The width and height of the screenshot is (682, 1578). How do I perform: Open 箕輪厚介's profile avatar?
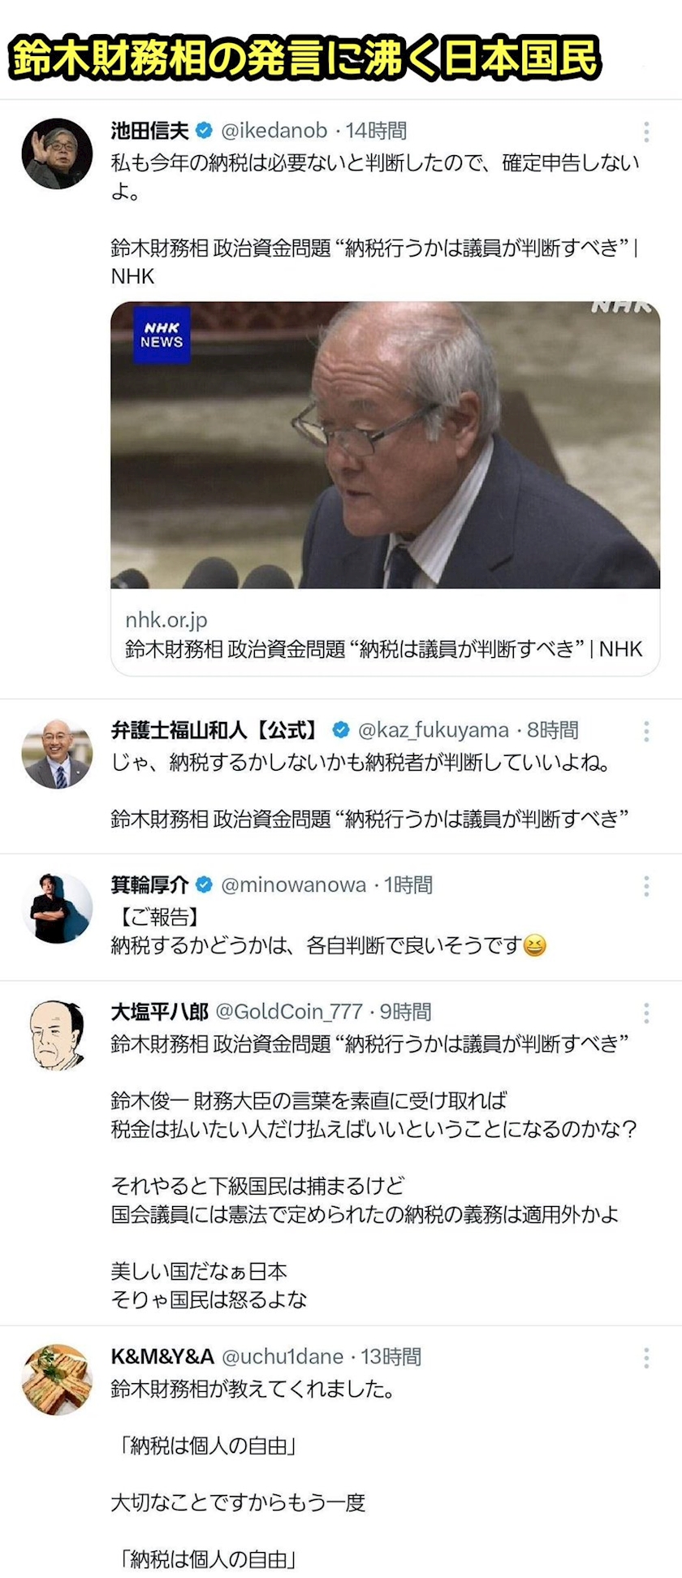click(x=57, y=908)
